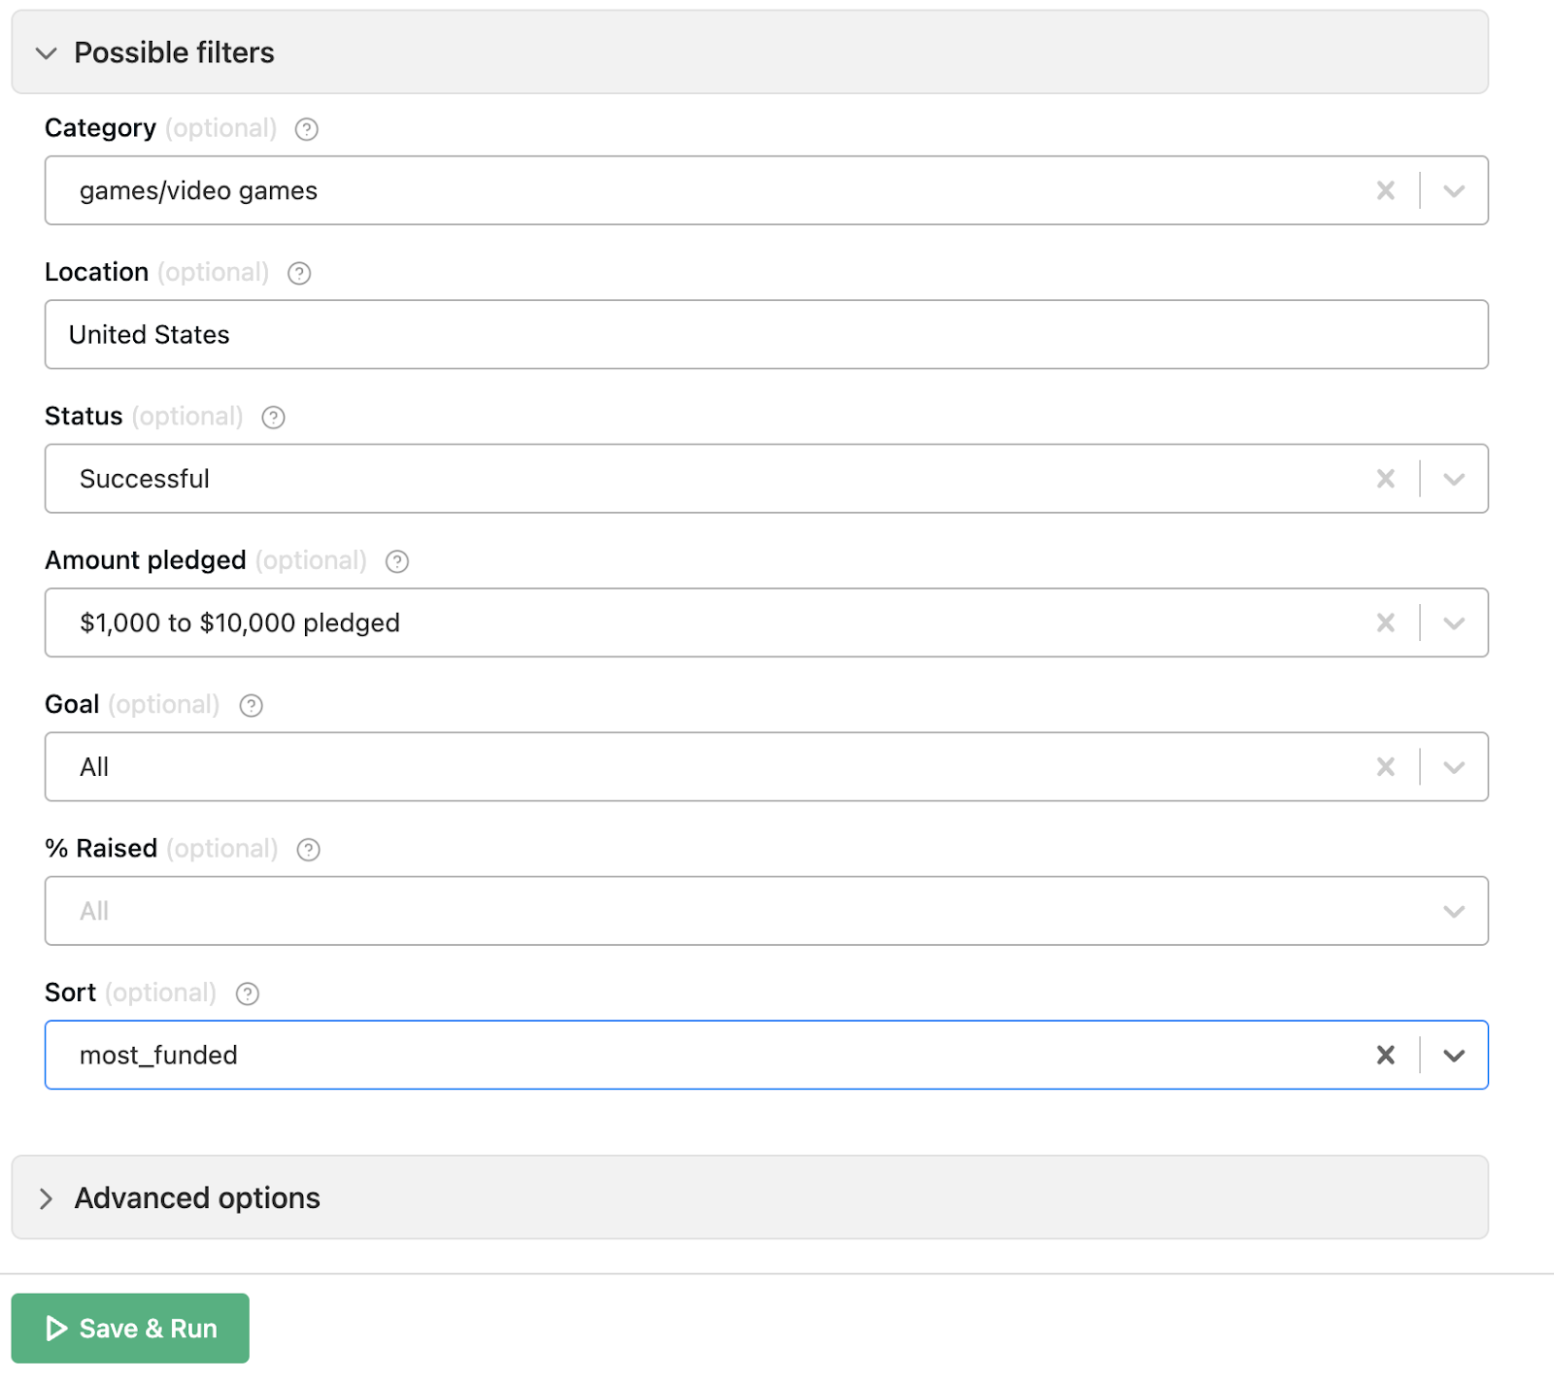Expand the Status dropdown list

1453,479
